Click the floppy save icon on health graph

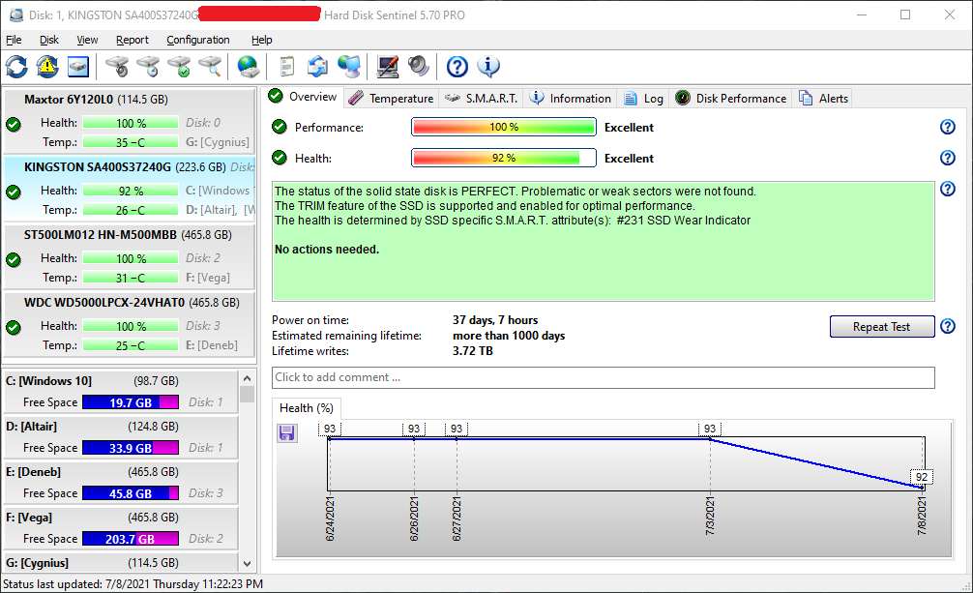[x=286, y=432]
